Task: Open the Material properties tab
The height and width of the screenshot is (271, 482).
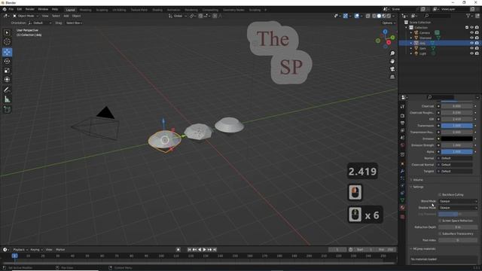Action: click(x=402, y=208)
